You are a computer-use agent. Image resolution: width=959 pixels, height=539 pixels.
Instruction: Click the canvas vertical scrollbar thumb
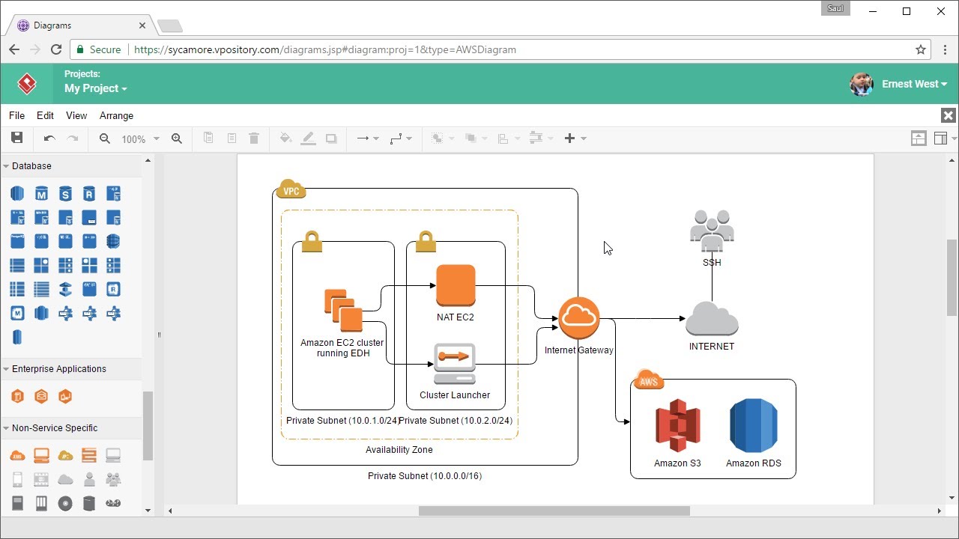pyautogui.click(x=952, y=278)
